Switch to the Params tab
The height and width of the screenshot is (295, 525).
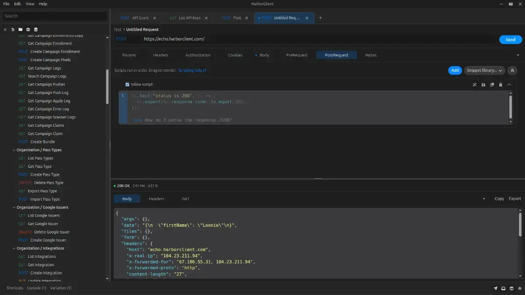(x=129, y=55)
